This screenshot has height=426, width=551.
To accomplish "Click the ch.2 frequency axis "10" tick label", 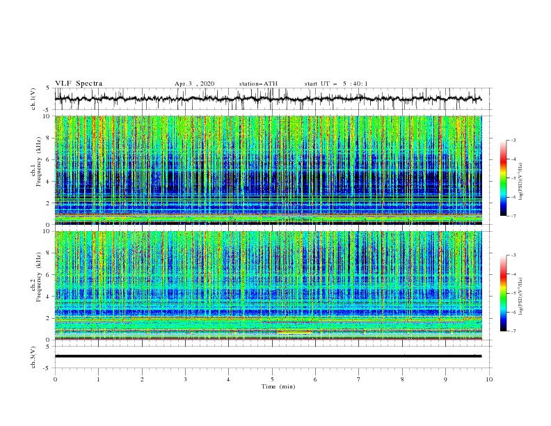I will (x=47, y=231).
